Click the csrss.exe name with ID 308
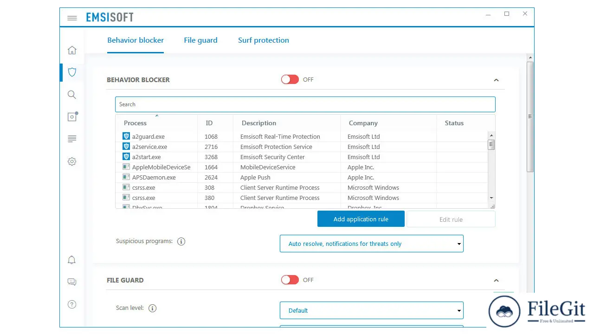 coord(143,187)
